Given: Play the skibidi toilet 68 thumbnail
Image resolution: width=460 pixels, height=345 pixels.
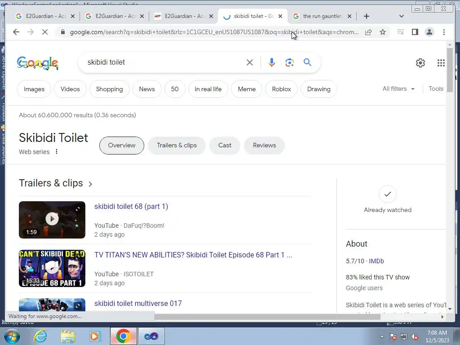Looking at the screenshot, I should (52, 220).
